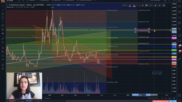The width and height of the screenshot is (182, 102).
Task: Click the 78.60%(35.793) Fibonacci label
Action: pyautogui.click(x=144, y=22)
